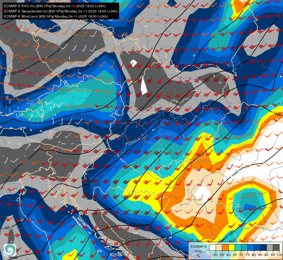Click the legend title ECMWF-E
283x260 pixels.
[x=199, y=247]
